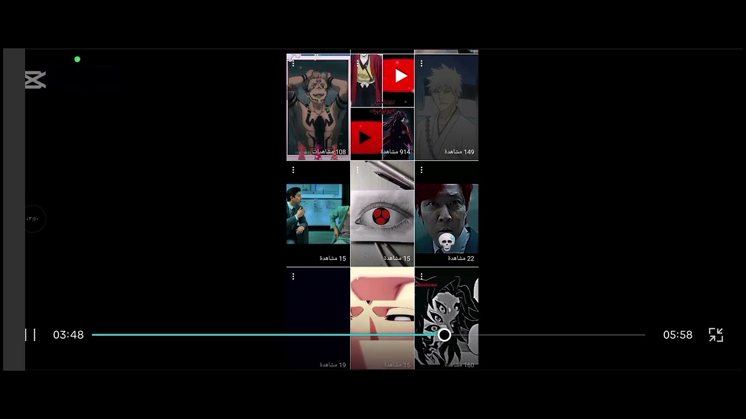746x419 pixels.
Task: Open the Sharingan eye pencil drawing short
Action: click(x=382, y=214)
